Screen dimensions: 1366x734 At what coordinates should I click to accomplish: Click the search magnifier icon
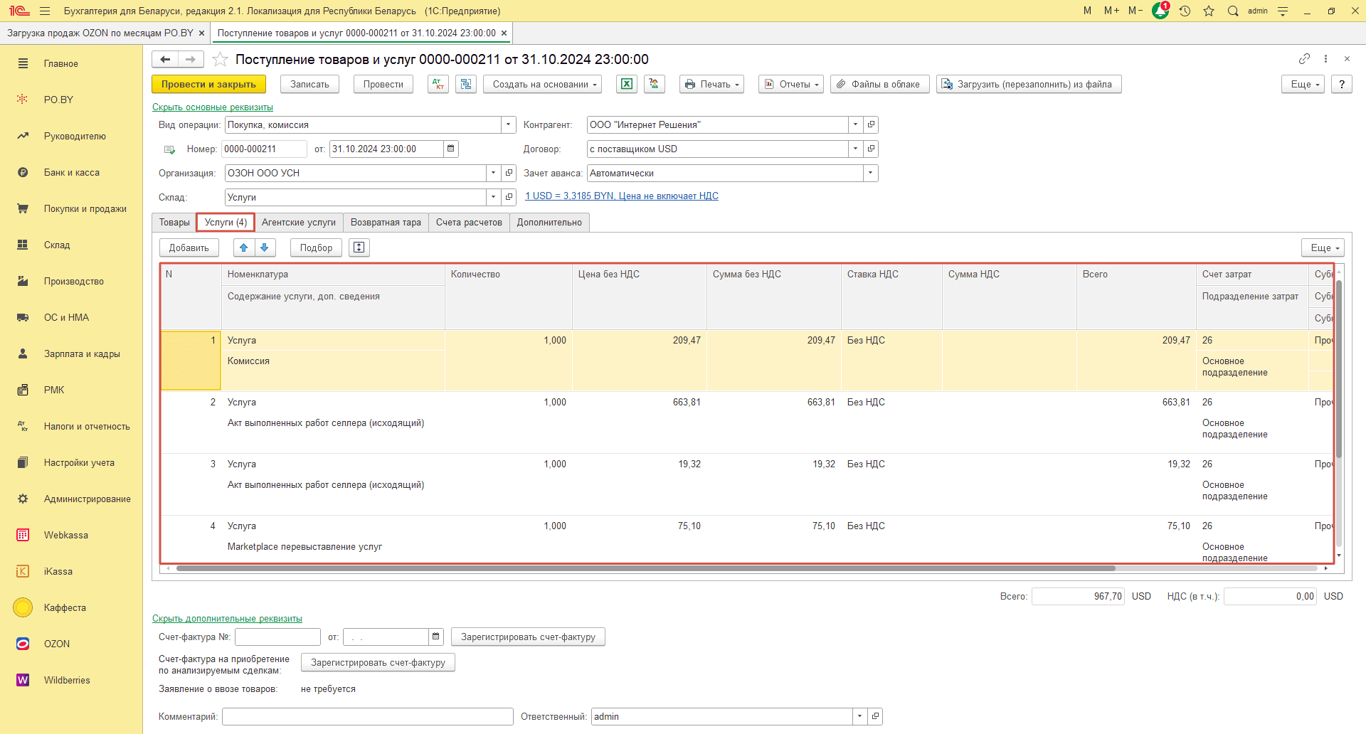(x=1233, y=11)
